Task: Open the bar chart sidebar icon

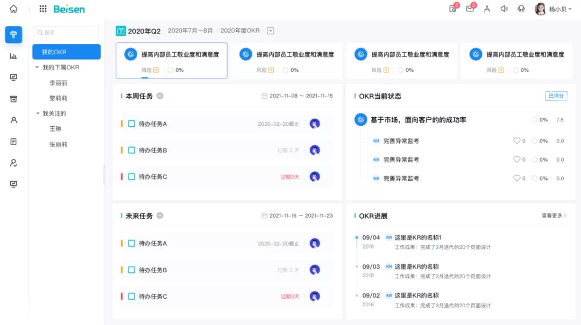Action: (x=13, y=56)
